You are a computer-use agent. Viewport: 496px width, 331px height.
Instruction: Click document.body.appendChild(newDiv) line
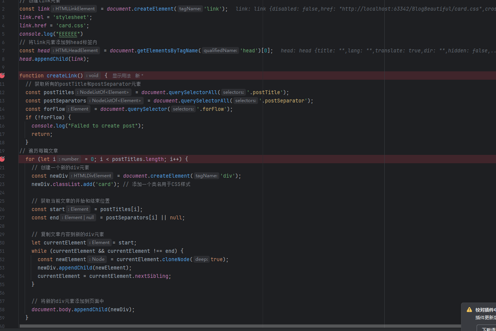tap(83, 309)
